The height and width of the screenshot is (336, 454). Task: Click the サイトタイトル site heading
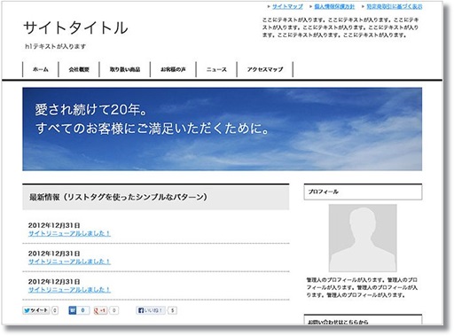coord(75,27)
